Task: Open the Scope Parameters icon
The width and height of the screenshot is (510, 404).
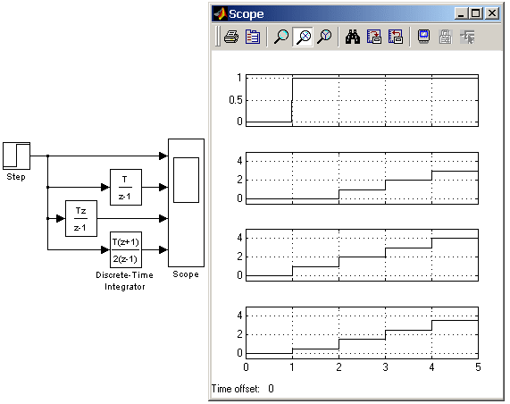Action: 253,37
